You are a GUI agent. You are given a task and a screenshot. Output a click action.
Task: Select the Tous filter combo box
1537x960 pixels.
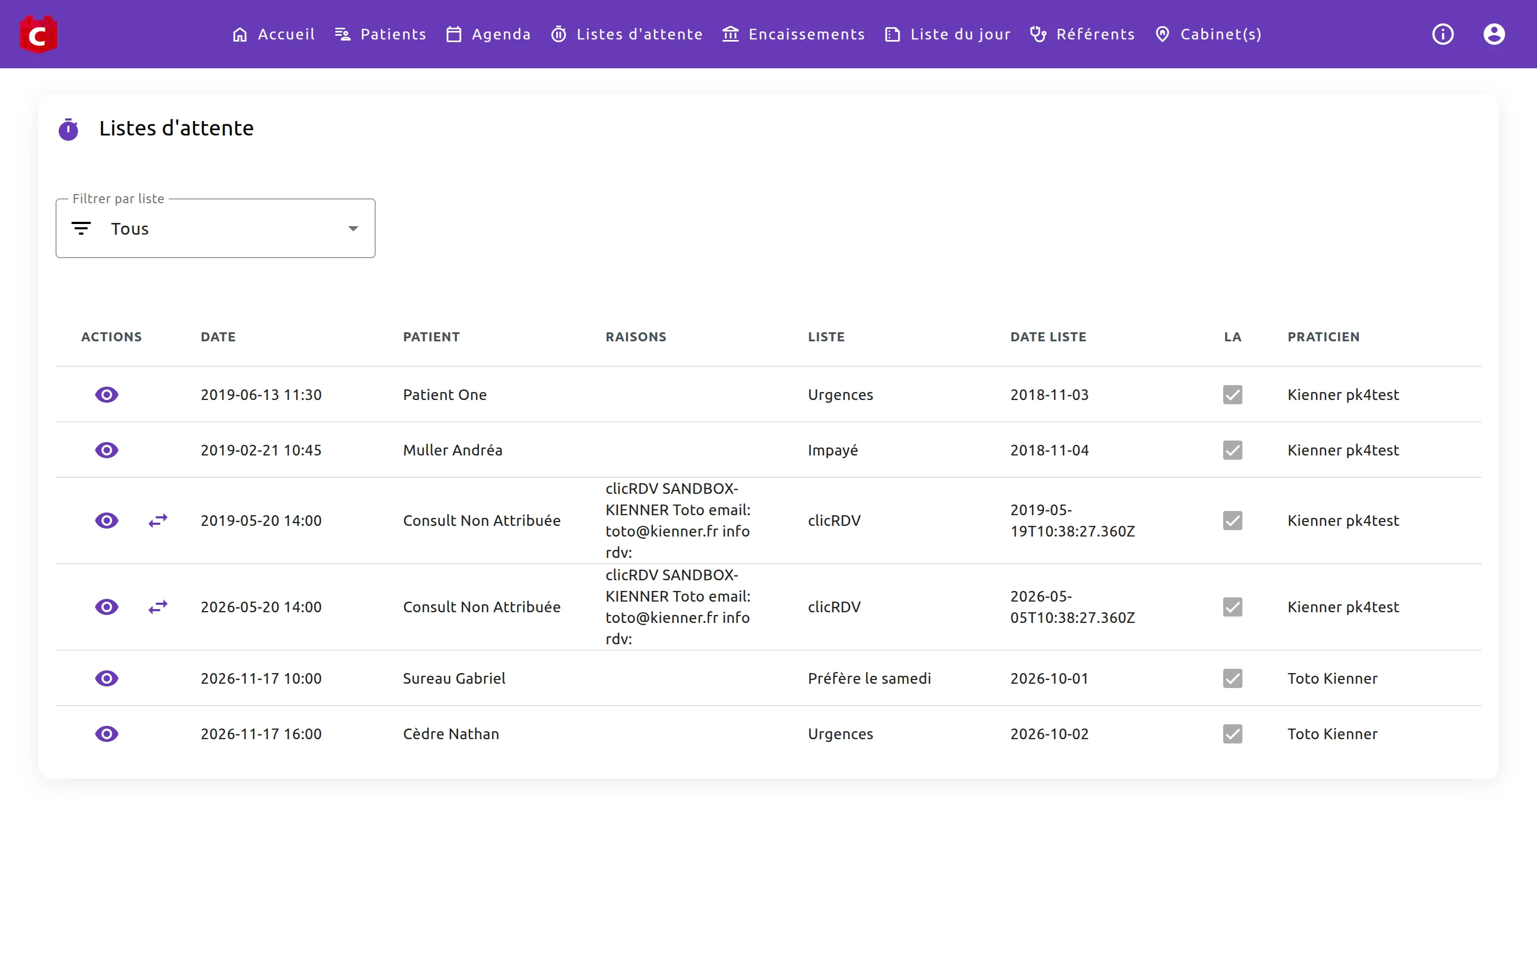(215, 229)
